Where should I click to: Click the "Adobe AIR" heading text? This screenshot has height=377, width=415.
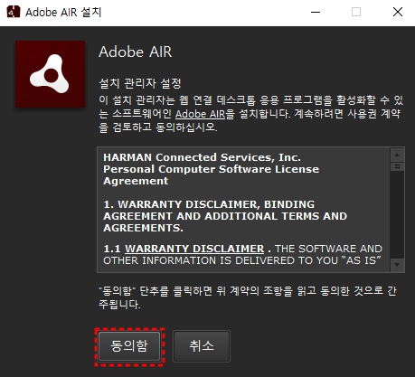pyautogui.click(x=135, y=52)
